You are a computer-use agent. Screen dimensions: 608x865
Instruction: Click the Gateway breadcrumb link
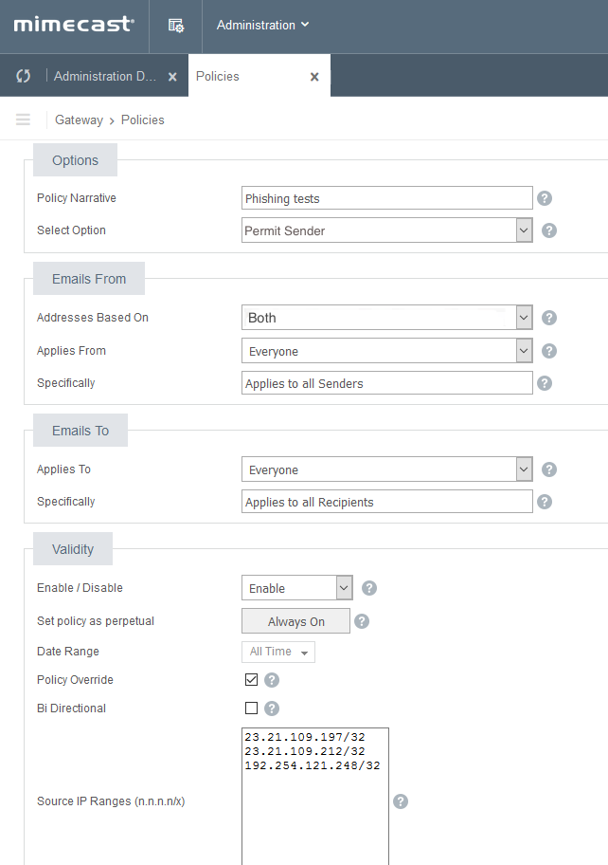pos(79,120)
